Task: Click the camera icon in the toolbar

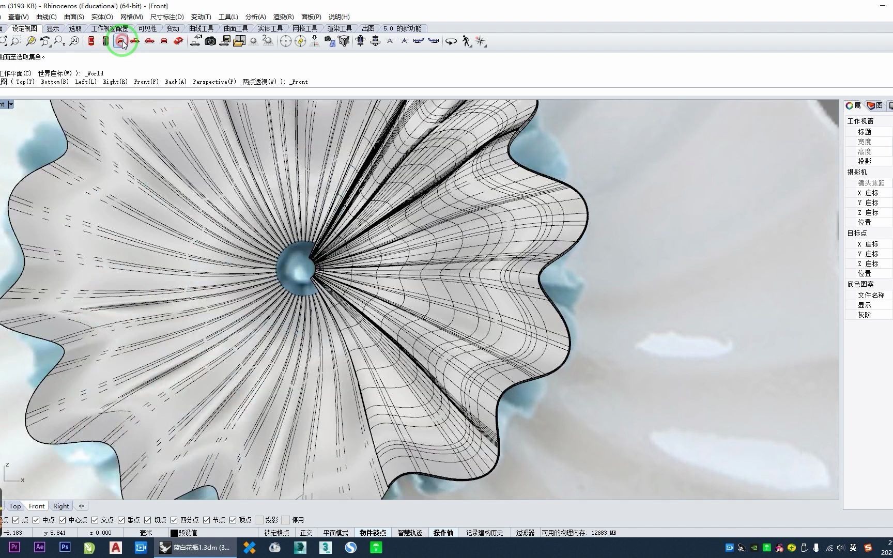Action: tap(210, 41)
